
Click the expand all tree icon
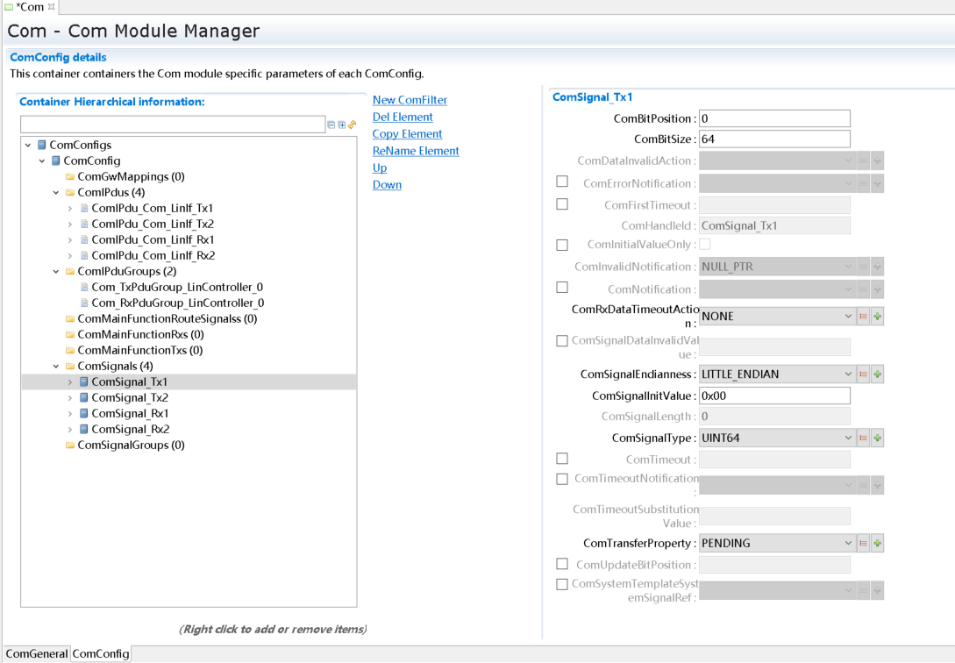(342, 125)
